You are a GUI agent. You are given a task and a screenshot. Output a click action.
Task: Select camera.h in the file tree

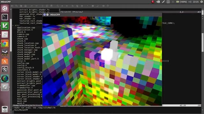coord(22,36)
